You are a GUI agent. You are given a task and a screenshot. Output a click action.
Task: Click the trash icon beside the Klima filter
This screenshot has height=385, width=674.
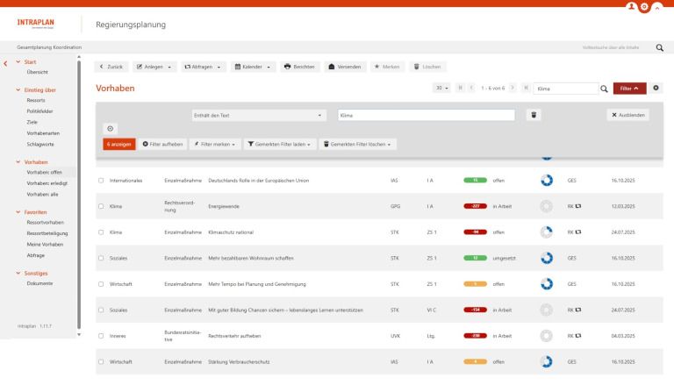point(534,115)
